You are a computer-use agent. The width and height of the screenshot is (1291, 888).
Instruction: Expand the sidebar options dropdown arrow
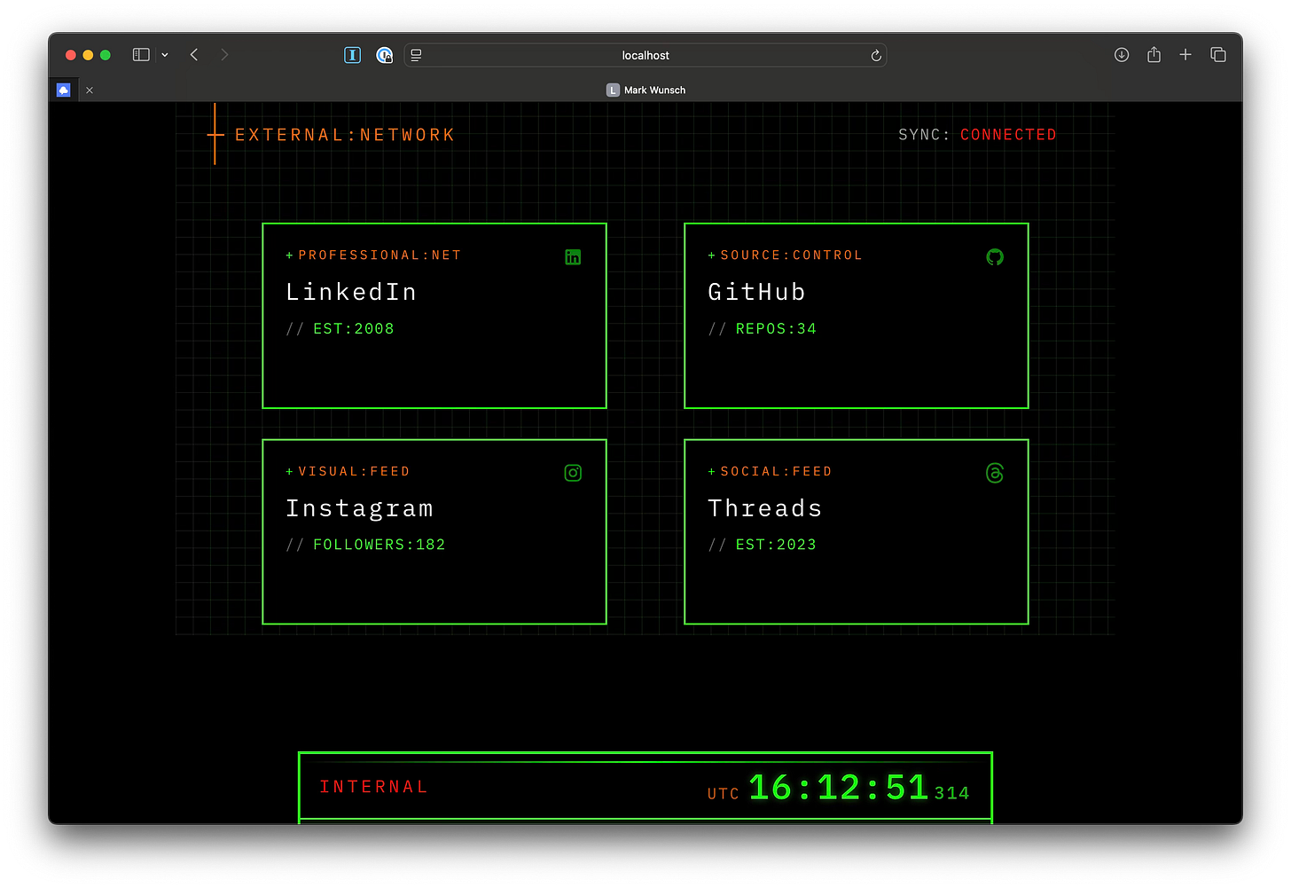(165, 55)
